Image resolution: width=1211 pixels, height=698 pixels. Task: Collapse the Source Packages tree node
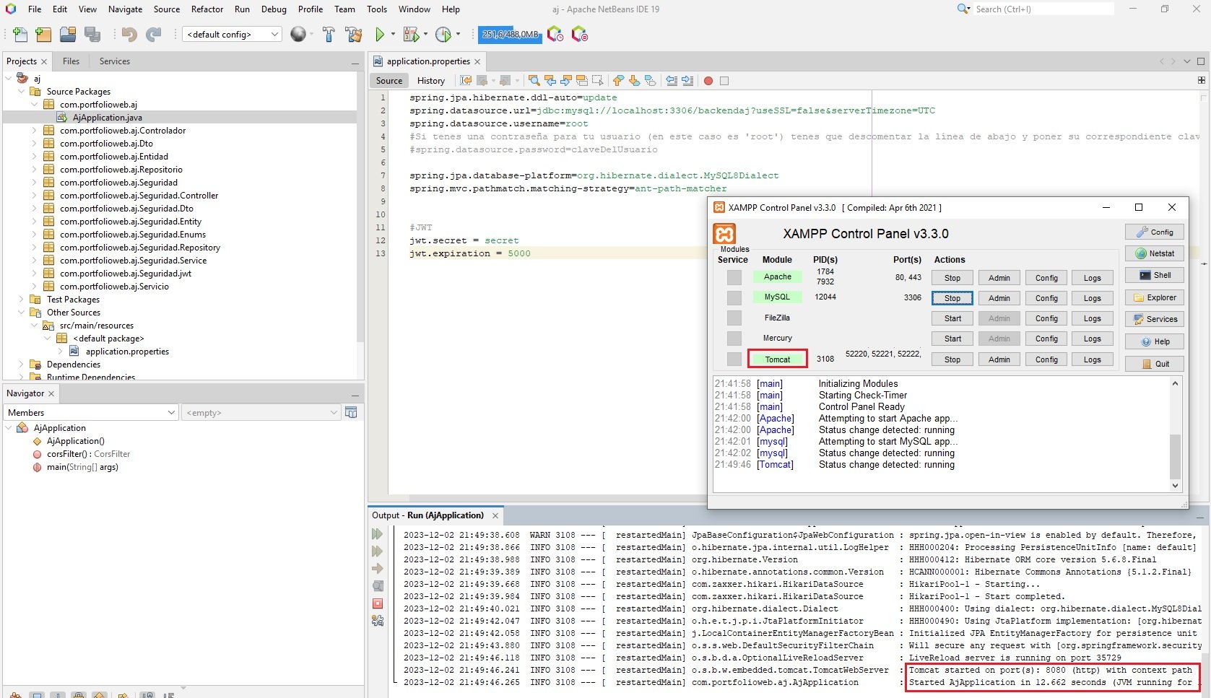[x=22, y=92]
